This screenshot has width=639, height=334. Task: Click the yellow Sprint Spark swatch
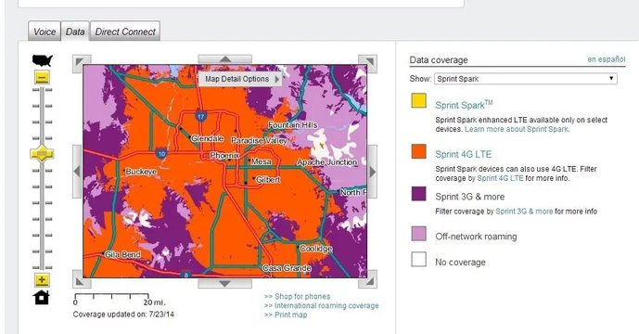(418, 100)
